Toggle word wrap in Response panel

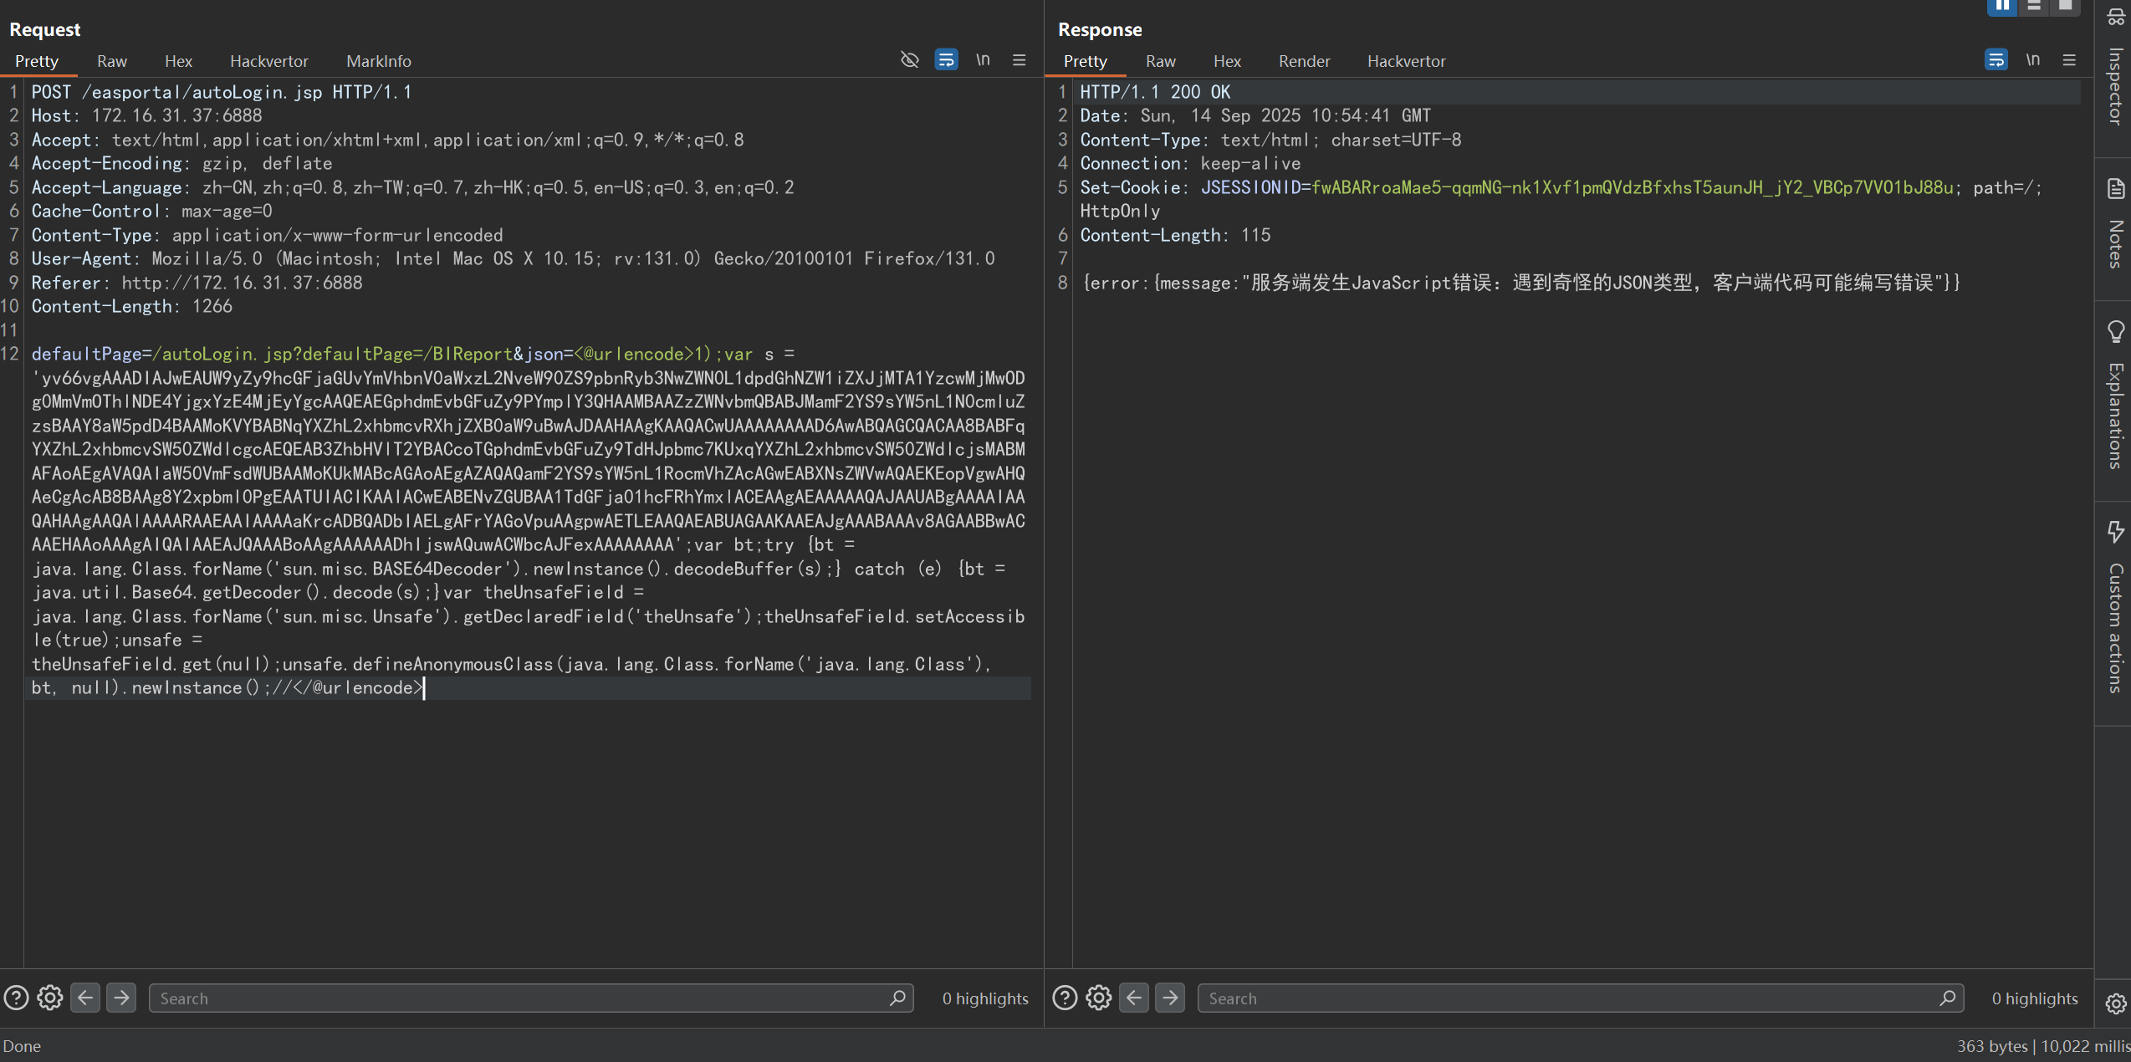(x=1996, y=59)
